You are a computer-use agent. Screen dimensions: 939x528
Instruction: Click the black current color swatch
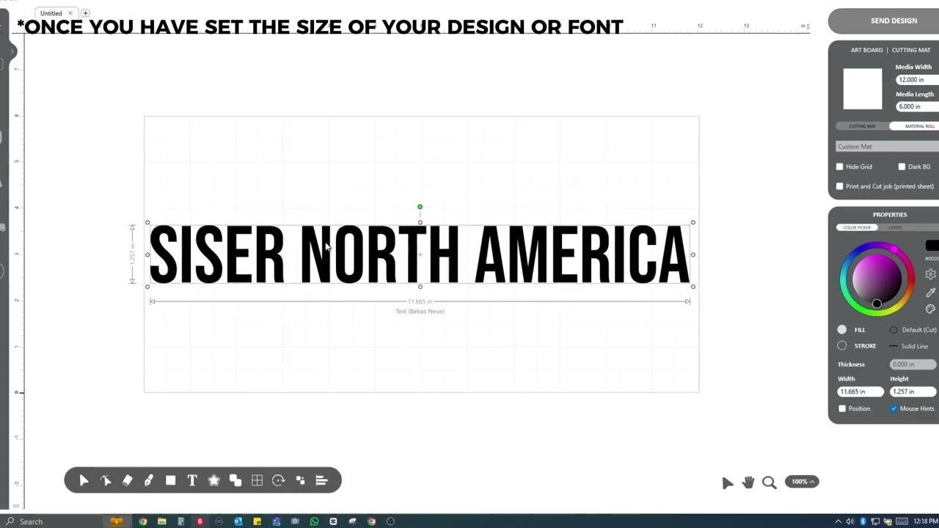(932, 246)
